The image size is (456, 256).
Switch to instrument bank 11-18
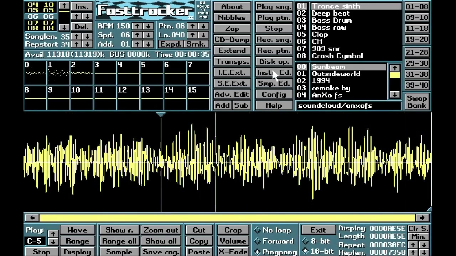tap(417, 28)
